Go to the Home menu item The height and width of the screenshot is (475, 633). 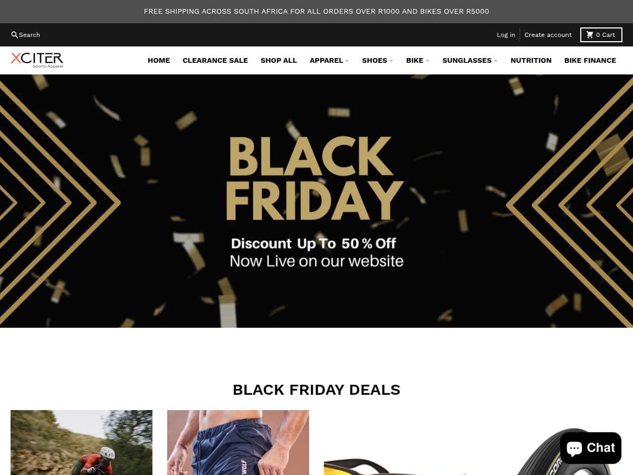[159, 61]
